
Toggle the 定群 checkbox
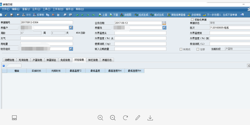coord(198,49)
